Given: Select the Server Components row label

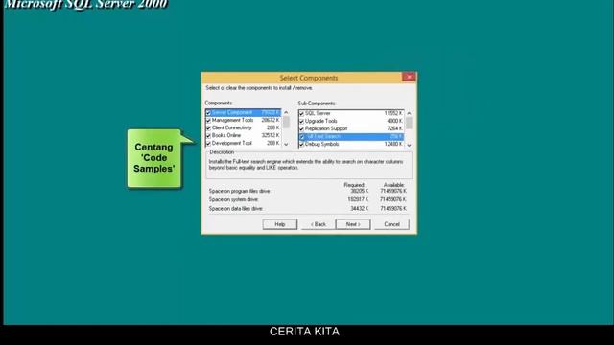Looking at the screenshot, I should tap(232, 112).
